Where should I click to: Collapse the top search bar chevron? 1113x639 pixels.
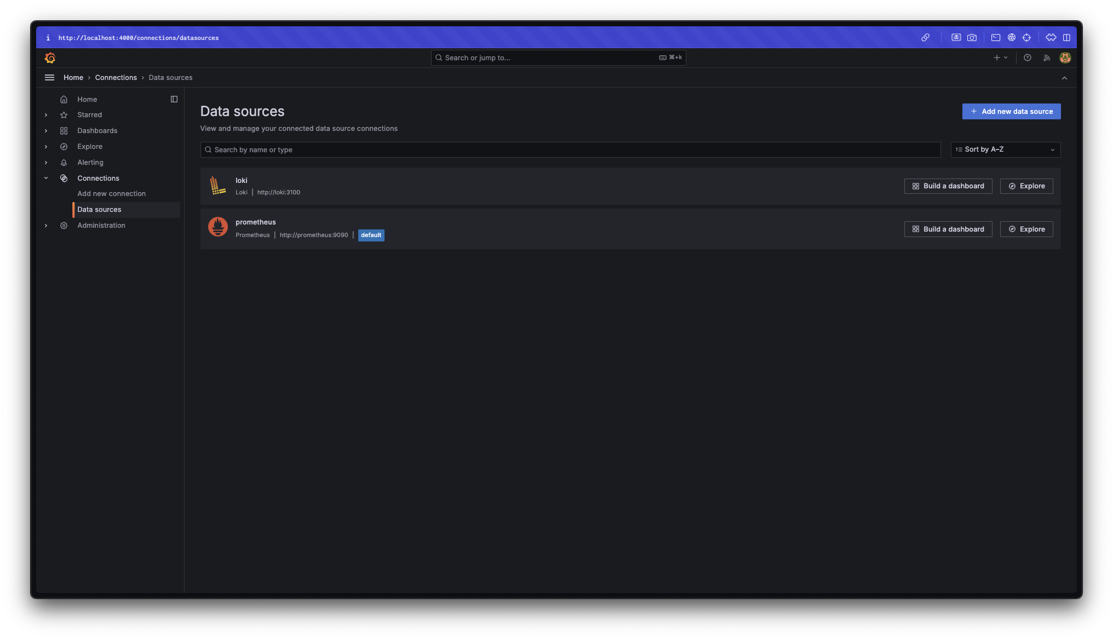point(1064,78)
